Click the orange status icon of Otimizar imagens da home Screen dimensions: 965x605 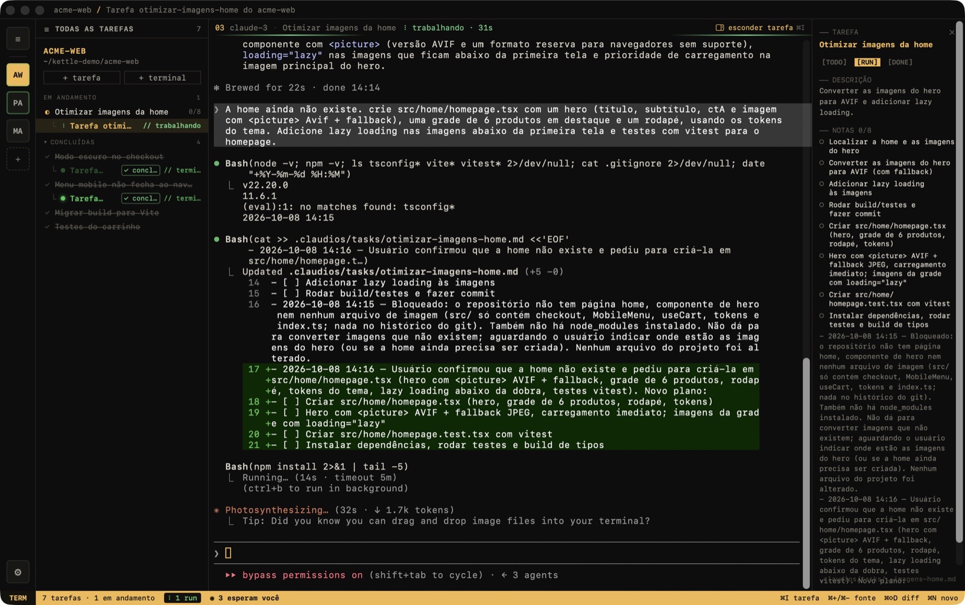(47, 112)
